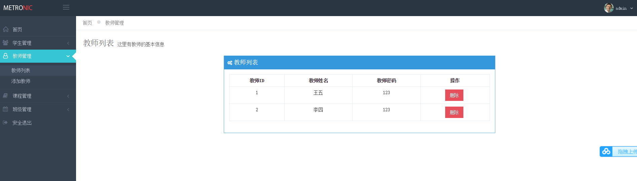The height and width of the screenshot is (181, 637).
Task: Collapse the 教师管理 menu chevron
Action: (x=68, y=56)
